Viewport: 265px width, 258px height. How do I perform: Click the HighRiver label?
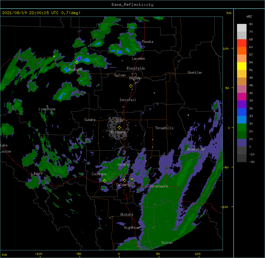[x=132, y=228]
